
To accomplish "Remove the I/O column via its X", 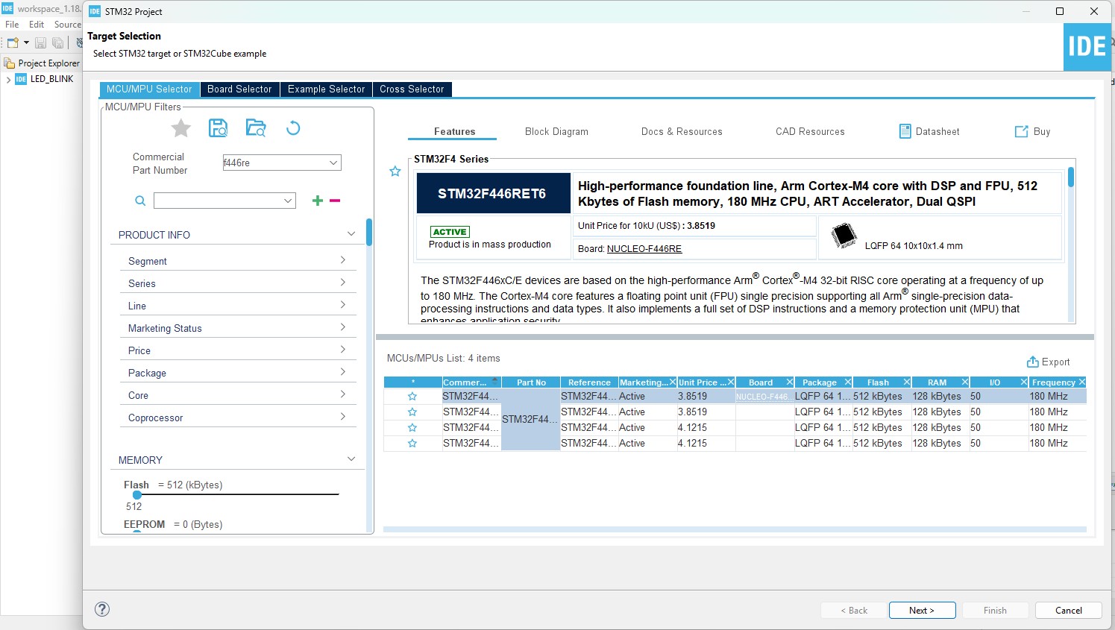I will coord(1024,382).
